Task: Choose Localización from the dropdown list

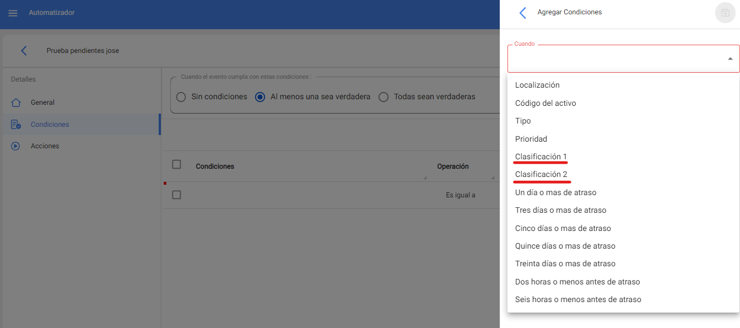Action: click(537, 85)
